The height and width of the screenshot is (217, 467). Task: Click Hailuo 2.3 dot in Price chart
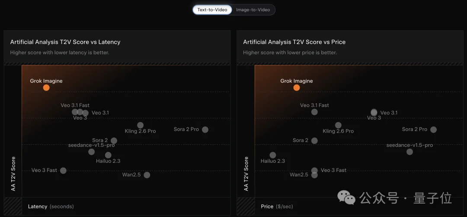[273, 155]
